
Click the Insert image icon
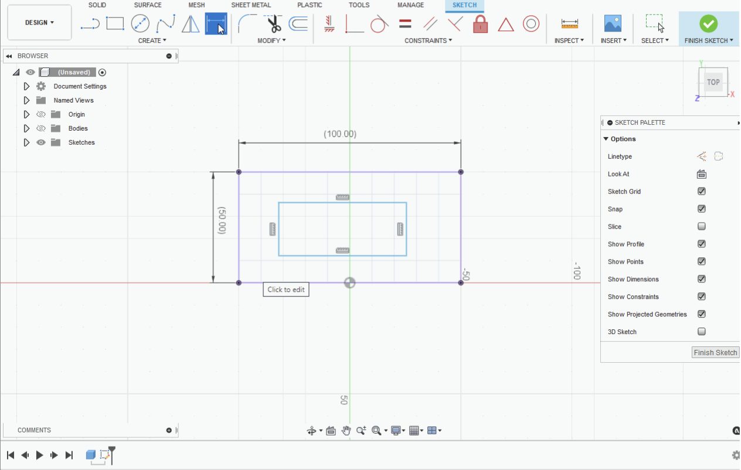pos(613,24)
